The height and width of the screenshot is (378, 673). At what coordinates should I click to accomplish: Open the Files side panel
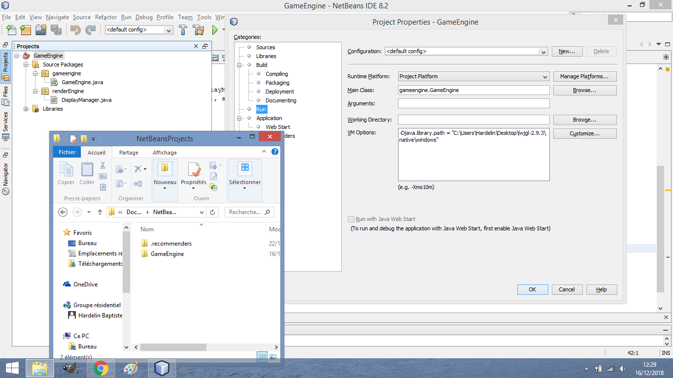(5, 96)
